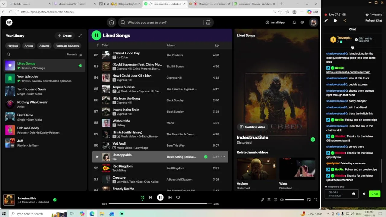Enter full screen player mode
The width and height of the screenshot is (386, 217).
click(x=315, y=200)
